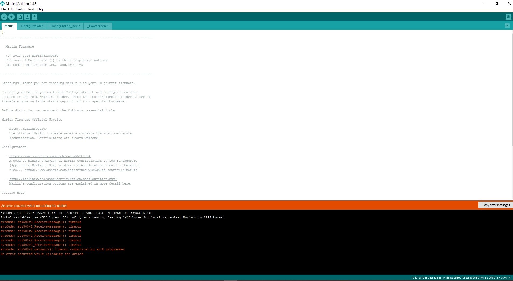
Task: Open the Tools menu
Action: [31, 9]
